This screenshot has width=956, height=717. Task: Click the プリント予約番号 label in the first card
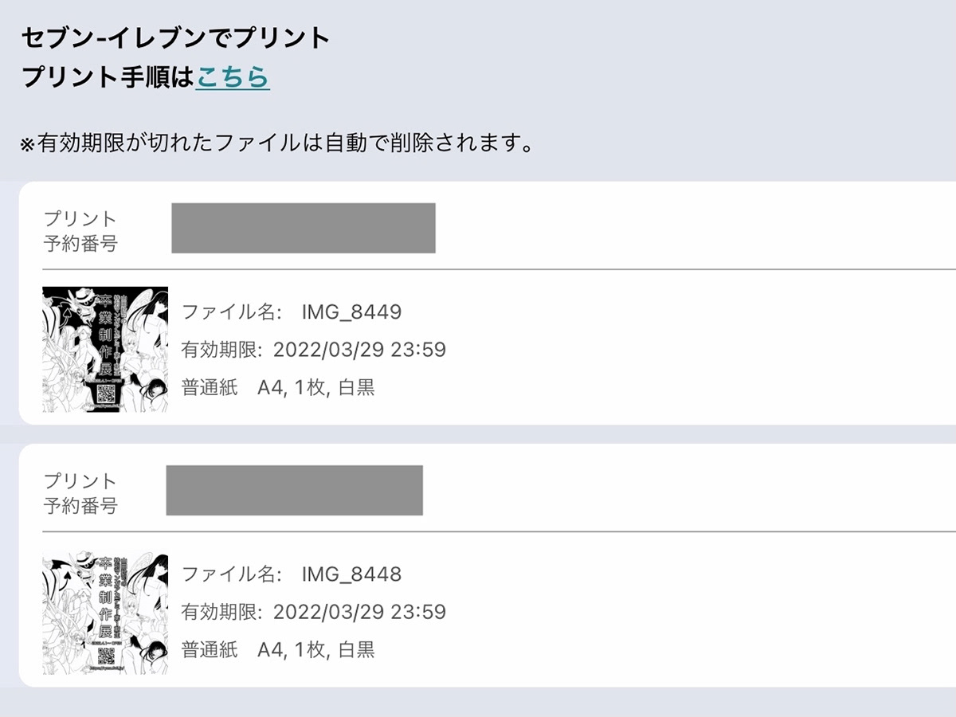(80, 231)
